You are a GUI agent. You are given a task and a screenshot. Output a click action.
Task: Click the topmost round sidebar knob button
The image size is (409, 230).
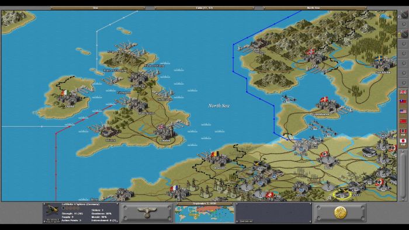[404, 15]
